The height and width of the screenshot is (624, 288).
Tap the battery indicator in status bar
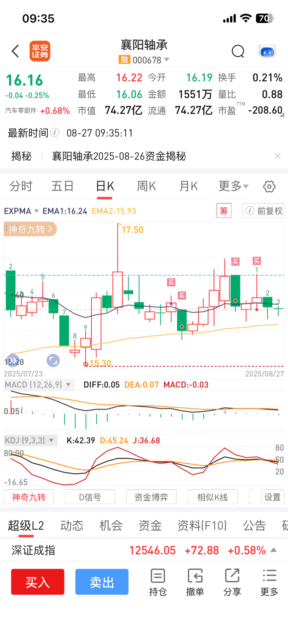[265, 18]
